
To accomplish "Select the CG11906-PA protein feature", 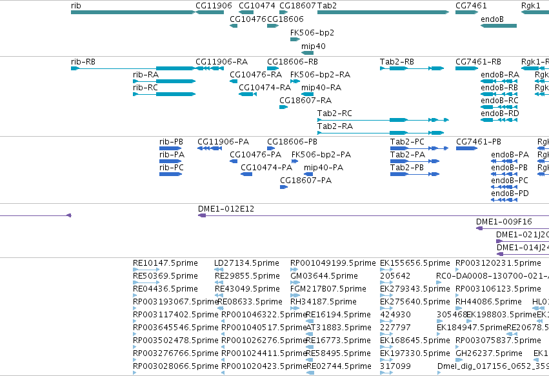I will click(x=210, y=148).
